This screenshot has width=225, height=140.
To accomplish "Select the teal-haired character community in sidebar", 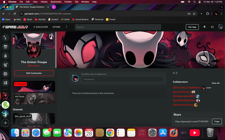I will [x=5, y=114].
